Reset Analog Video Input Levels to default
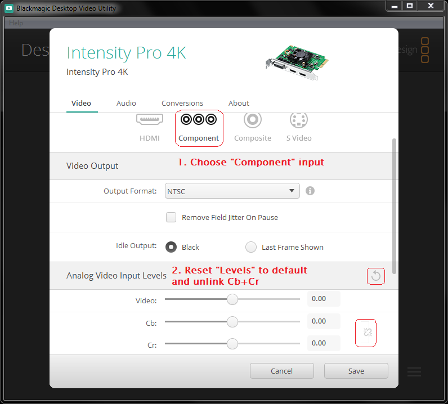The width and height of the screenshot is (448, 404). click(376, 276)
